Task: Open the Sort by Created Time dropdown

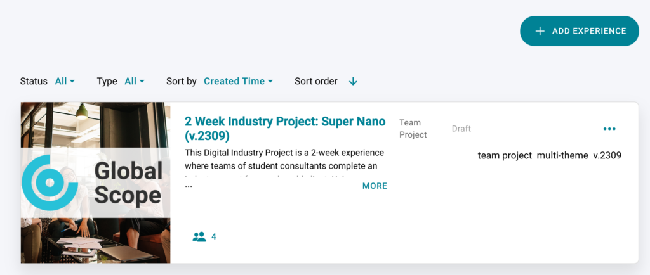Action: 238,81
